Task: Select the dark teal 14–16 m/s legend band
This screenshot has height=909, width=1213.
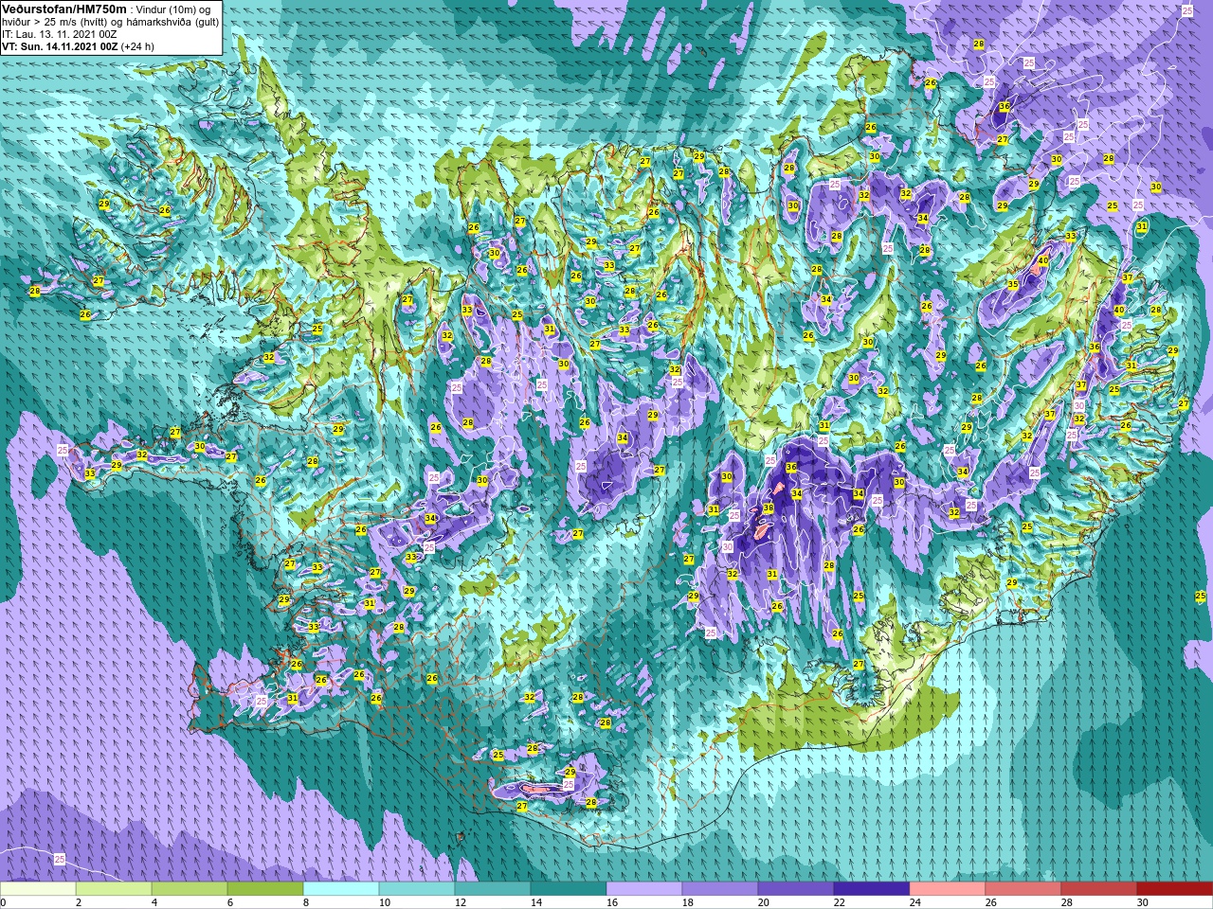Action: pyautogui.click(x=569, y=889)
